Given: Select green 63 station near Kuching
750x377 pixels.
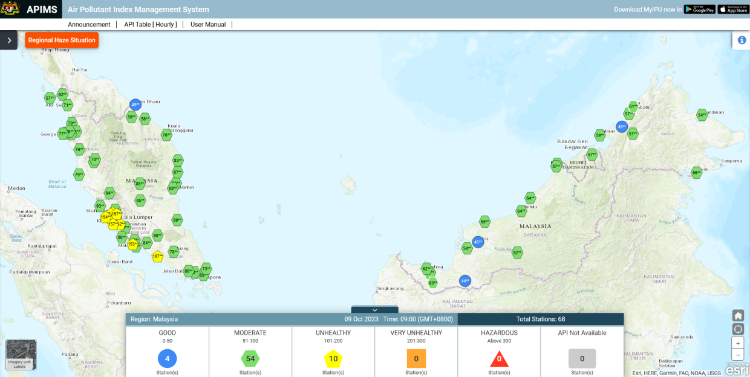Looking at the screenshot, I should [x=432, y=282].
